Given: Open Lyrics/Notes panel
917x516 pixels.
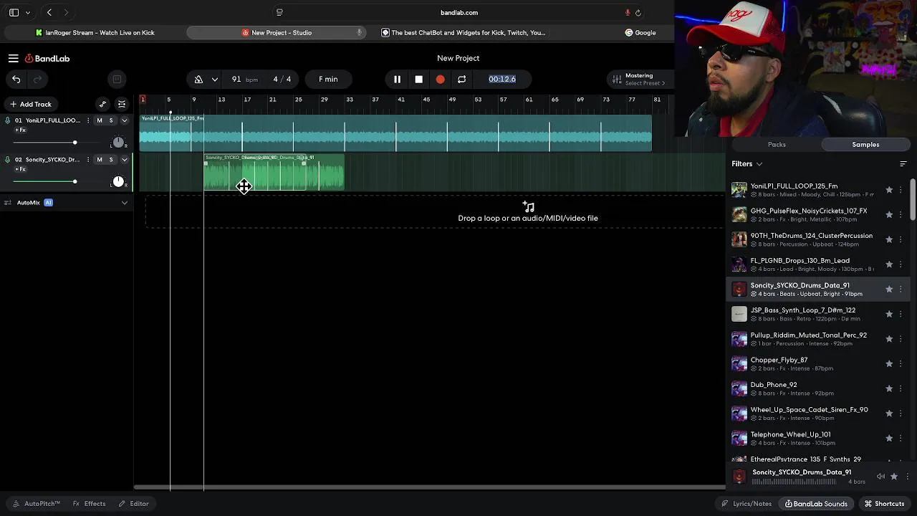Looking at the screenshot, I should coord(746,504).
